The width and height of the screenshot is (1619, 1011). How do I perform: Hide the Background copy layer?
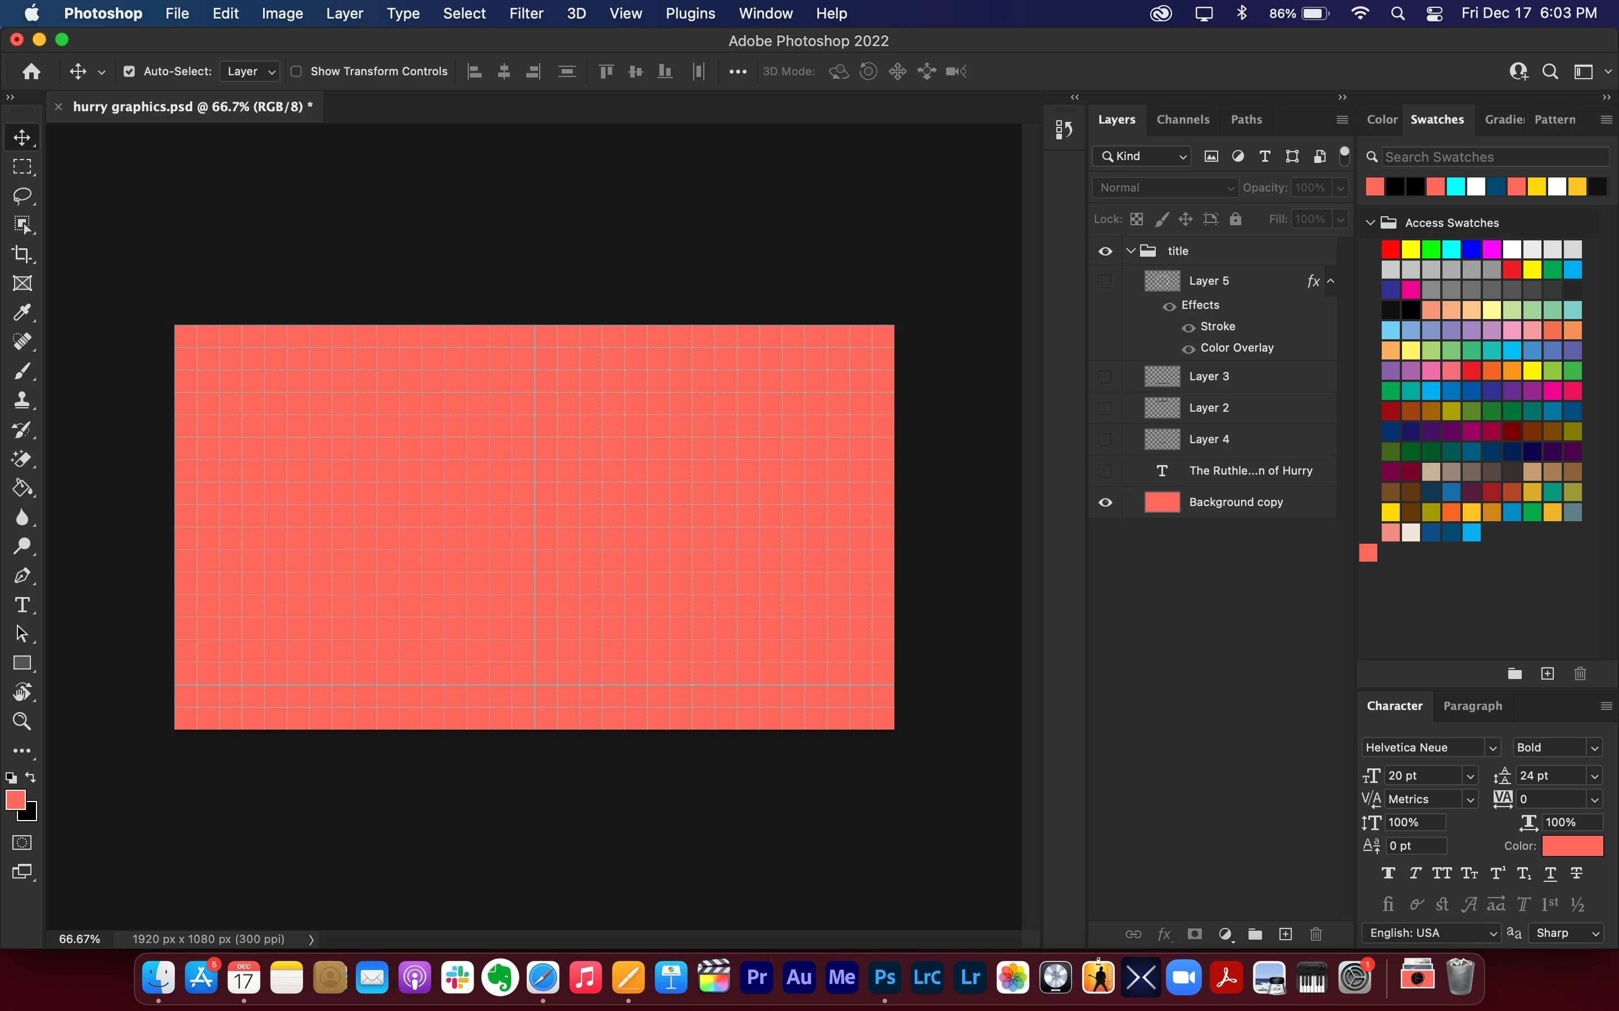click(x=1105, y=502)
